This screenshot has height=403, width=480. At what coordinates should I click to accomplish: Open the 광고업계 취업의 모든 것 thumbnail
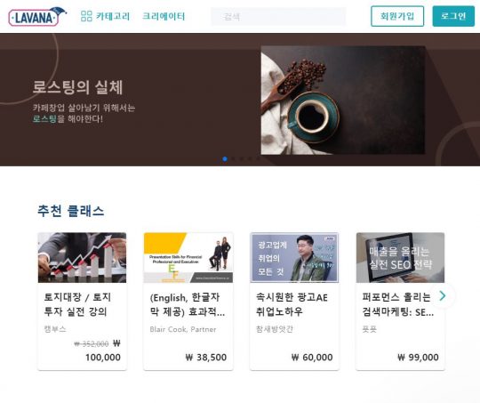pyautogui.click(x=294, y=257)
